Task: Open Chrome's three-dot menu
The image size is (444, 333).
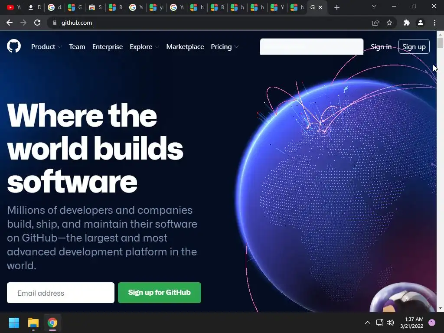Action: (x=434, y=23)
